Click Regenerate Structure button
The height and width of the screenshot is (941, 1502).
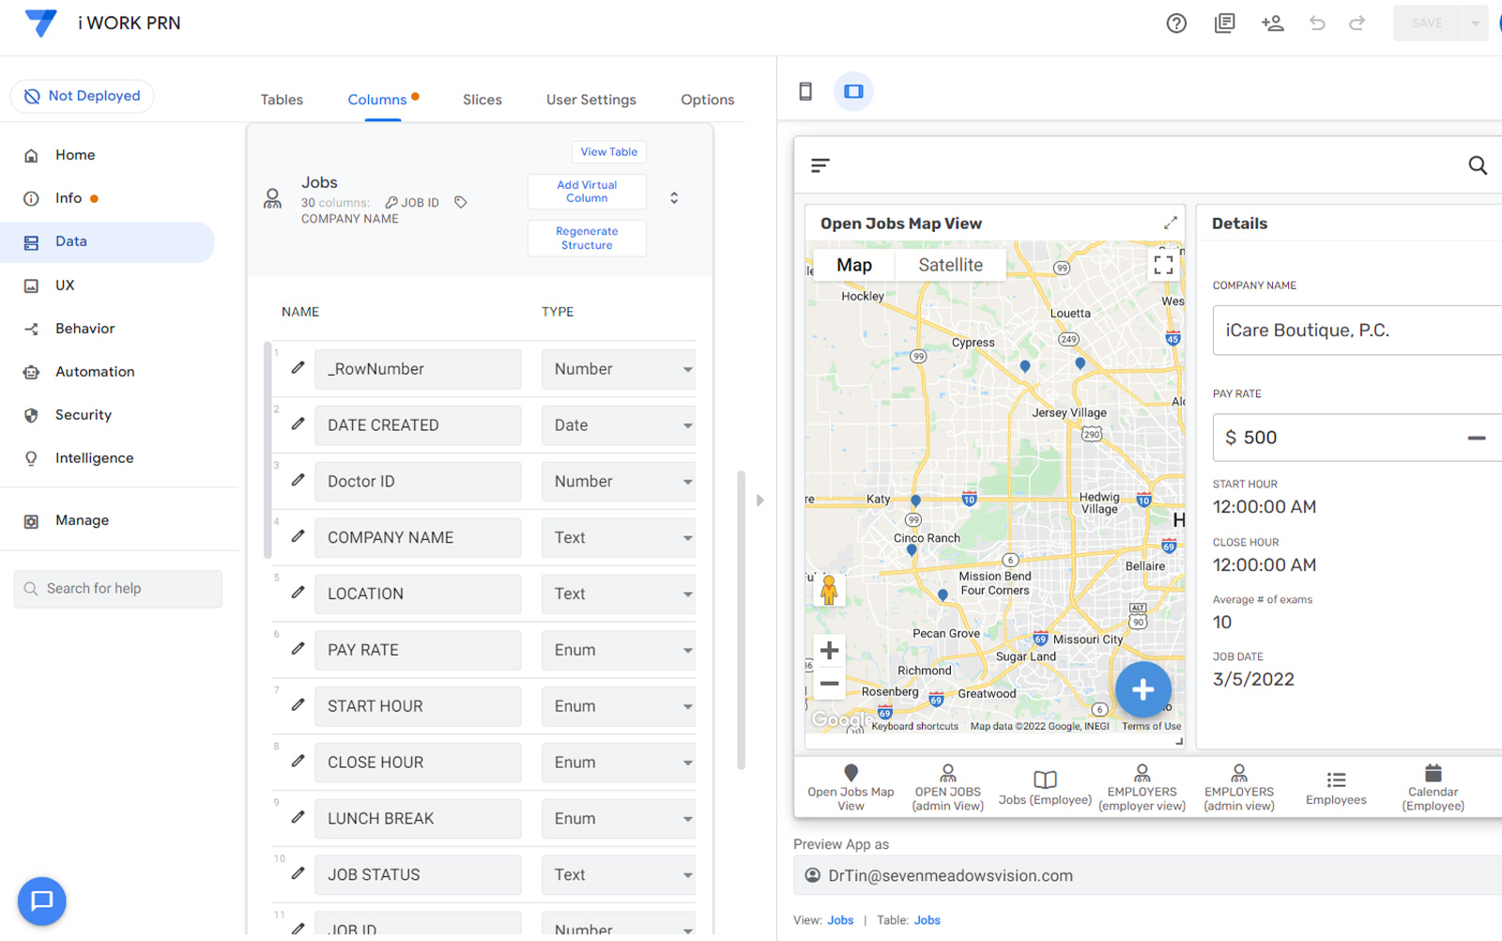[587, 239]
